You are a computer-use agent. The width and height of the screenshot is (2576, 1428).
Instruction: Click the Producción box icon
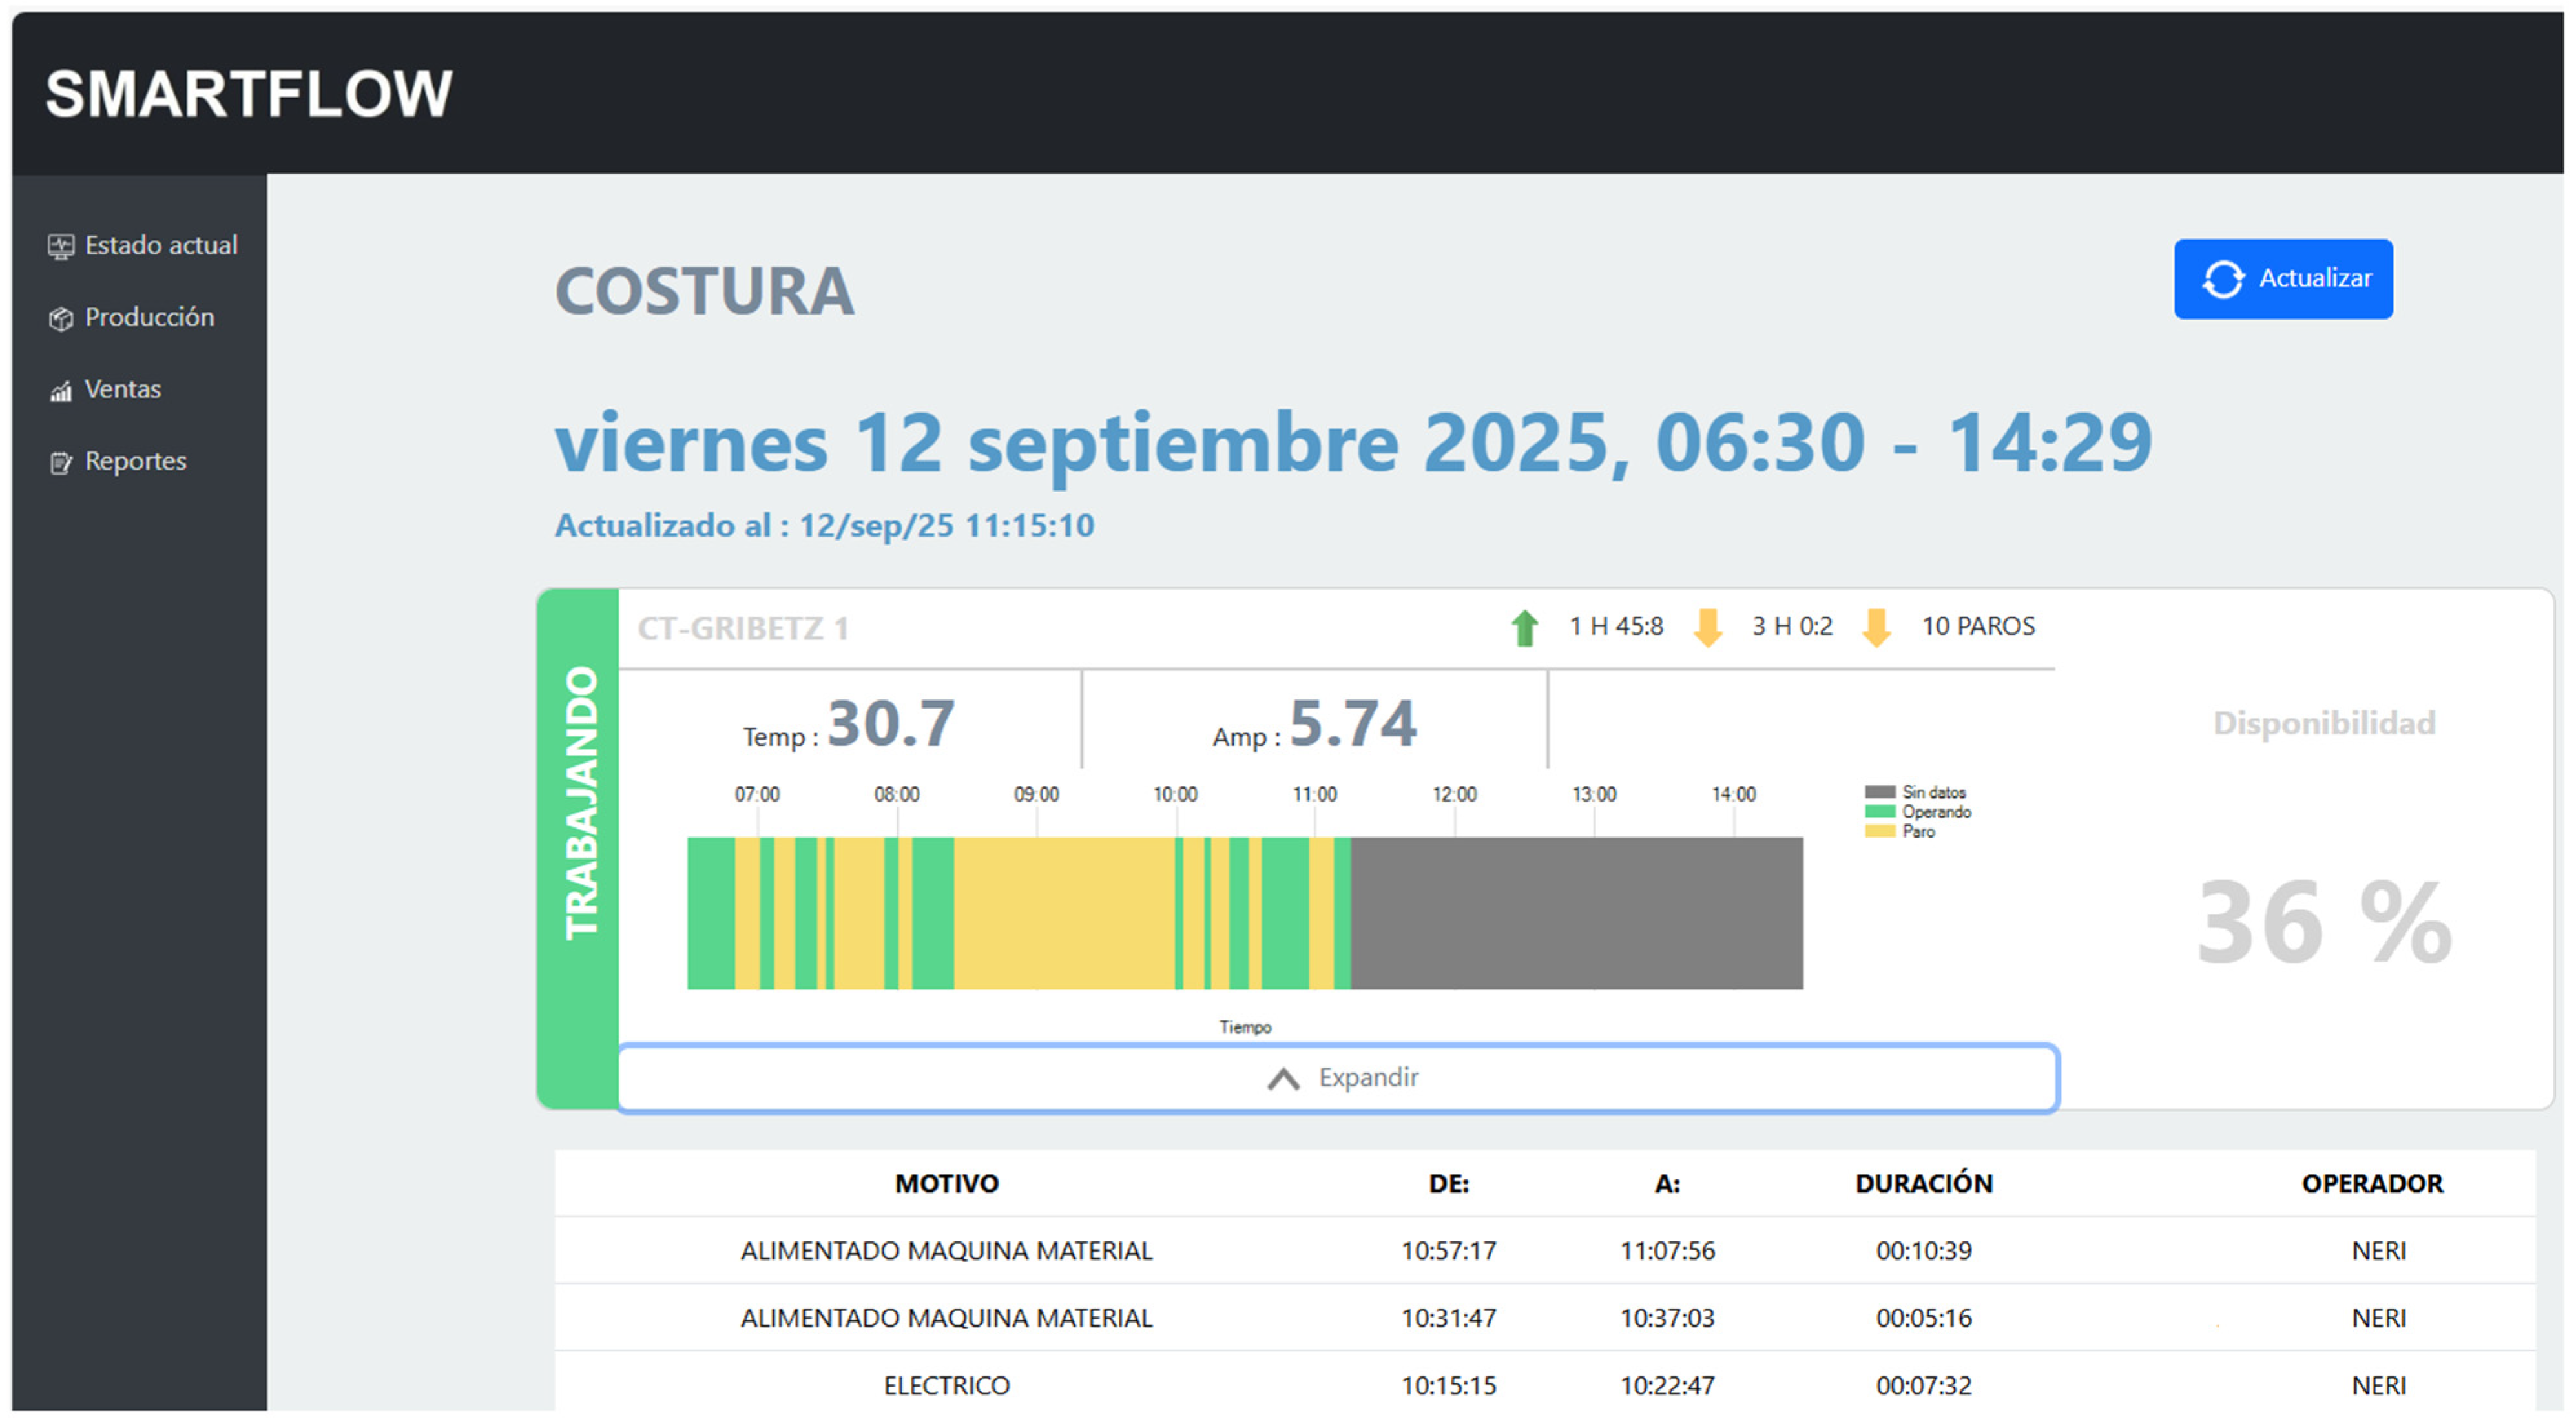[61, 319]
